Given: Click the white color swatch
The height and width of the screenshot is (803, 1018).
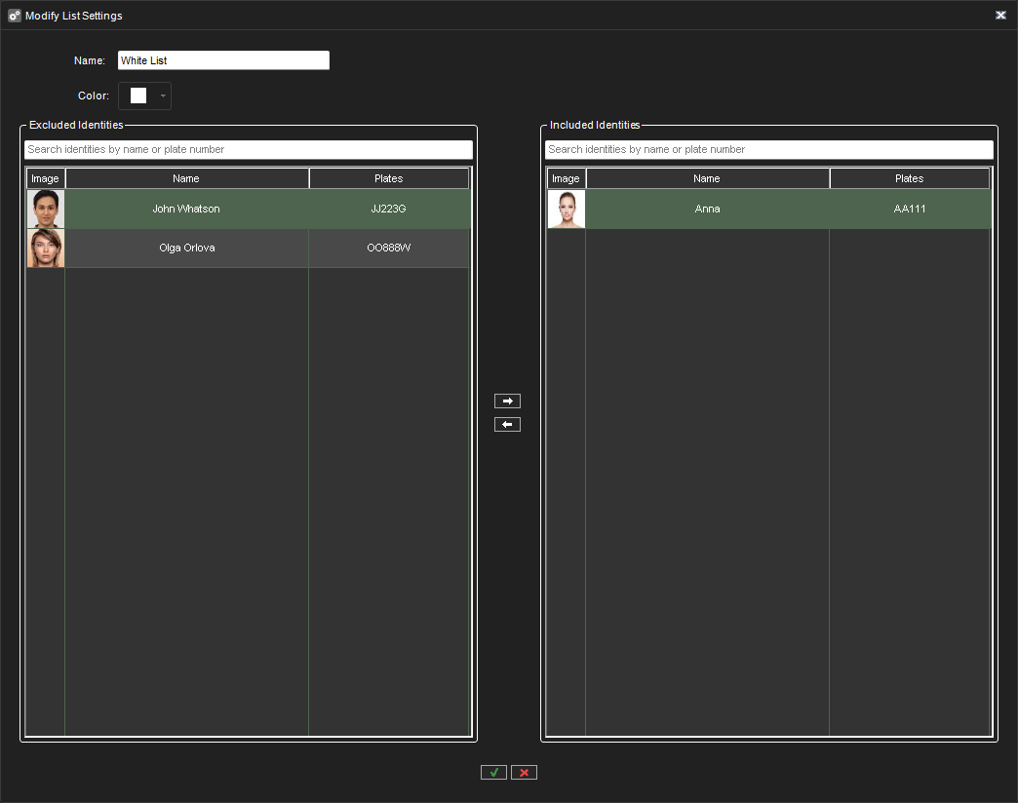Looking at the screenshot, I should [x=138, y=96].
